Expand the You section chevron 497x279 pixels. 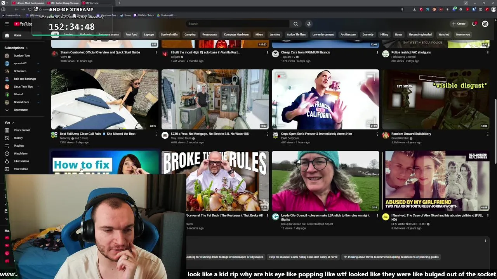(13, 122)
